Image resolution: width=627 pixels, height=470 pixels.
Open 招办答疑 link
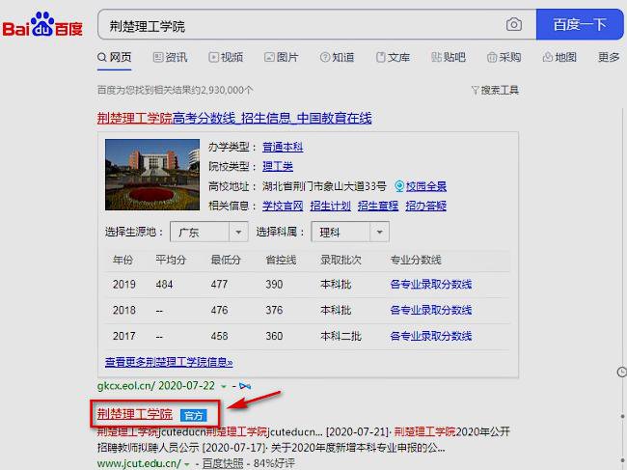425,206
